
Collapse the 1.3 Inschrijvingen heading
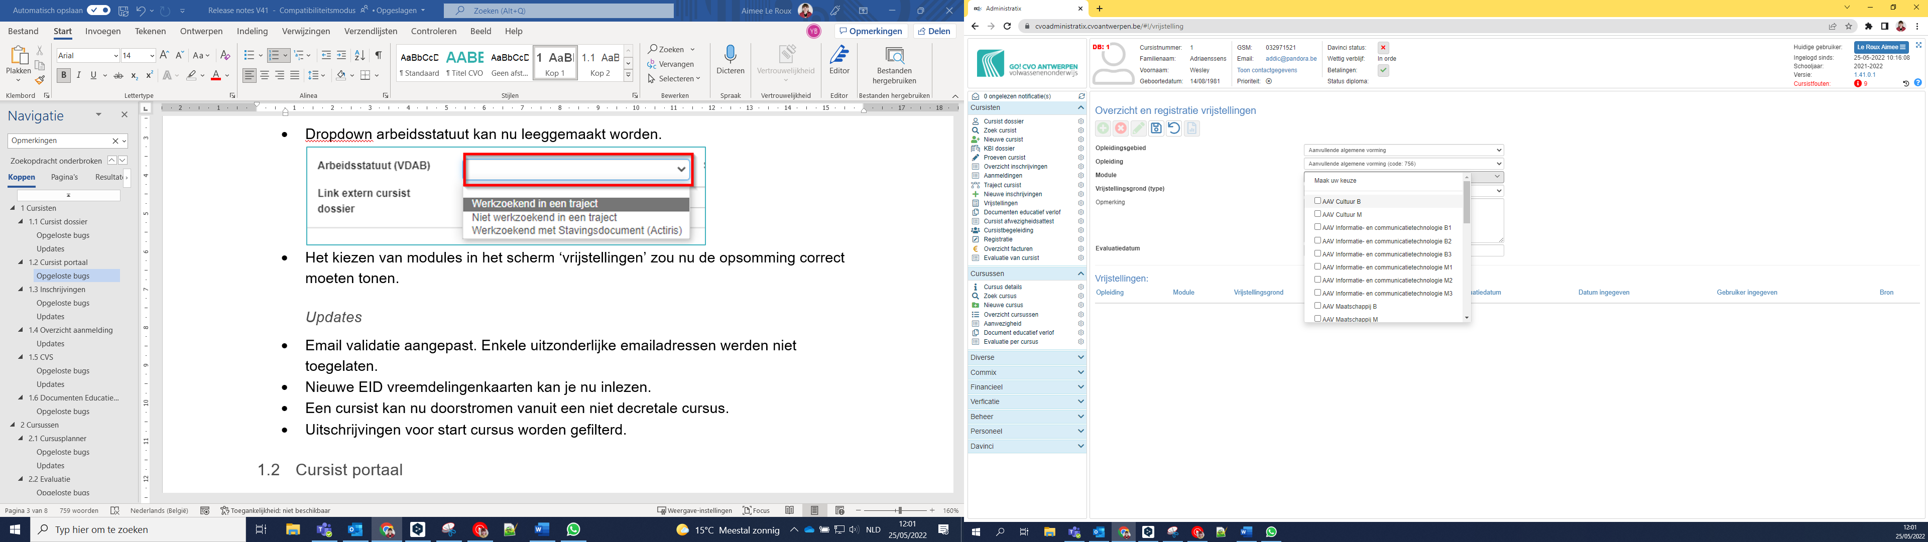[x=21, y=290]
